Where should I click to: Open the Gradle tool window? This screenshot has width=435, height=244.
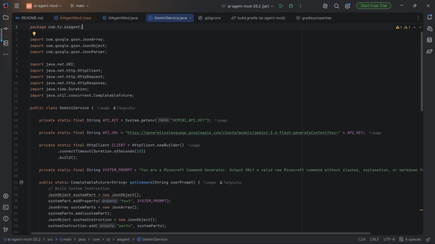point(429,52)
